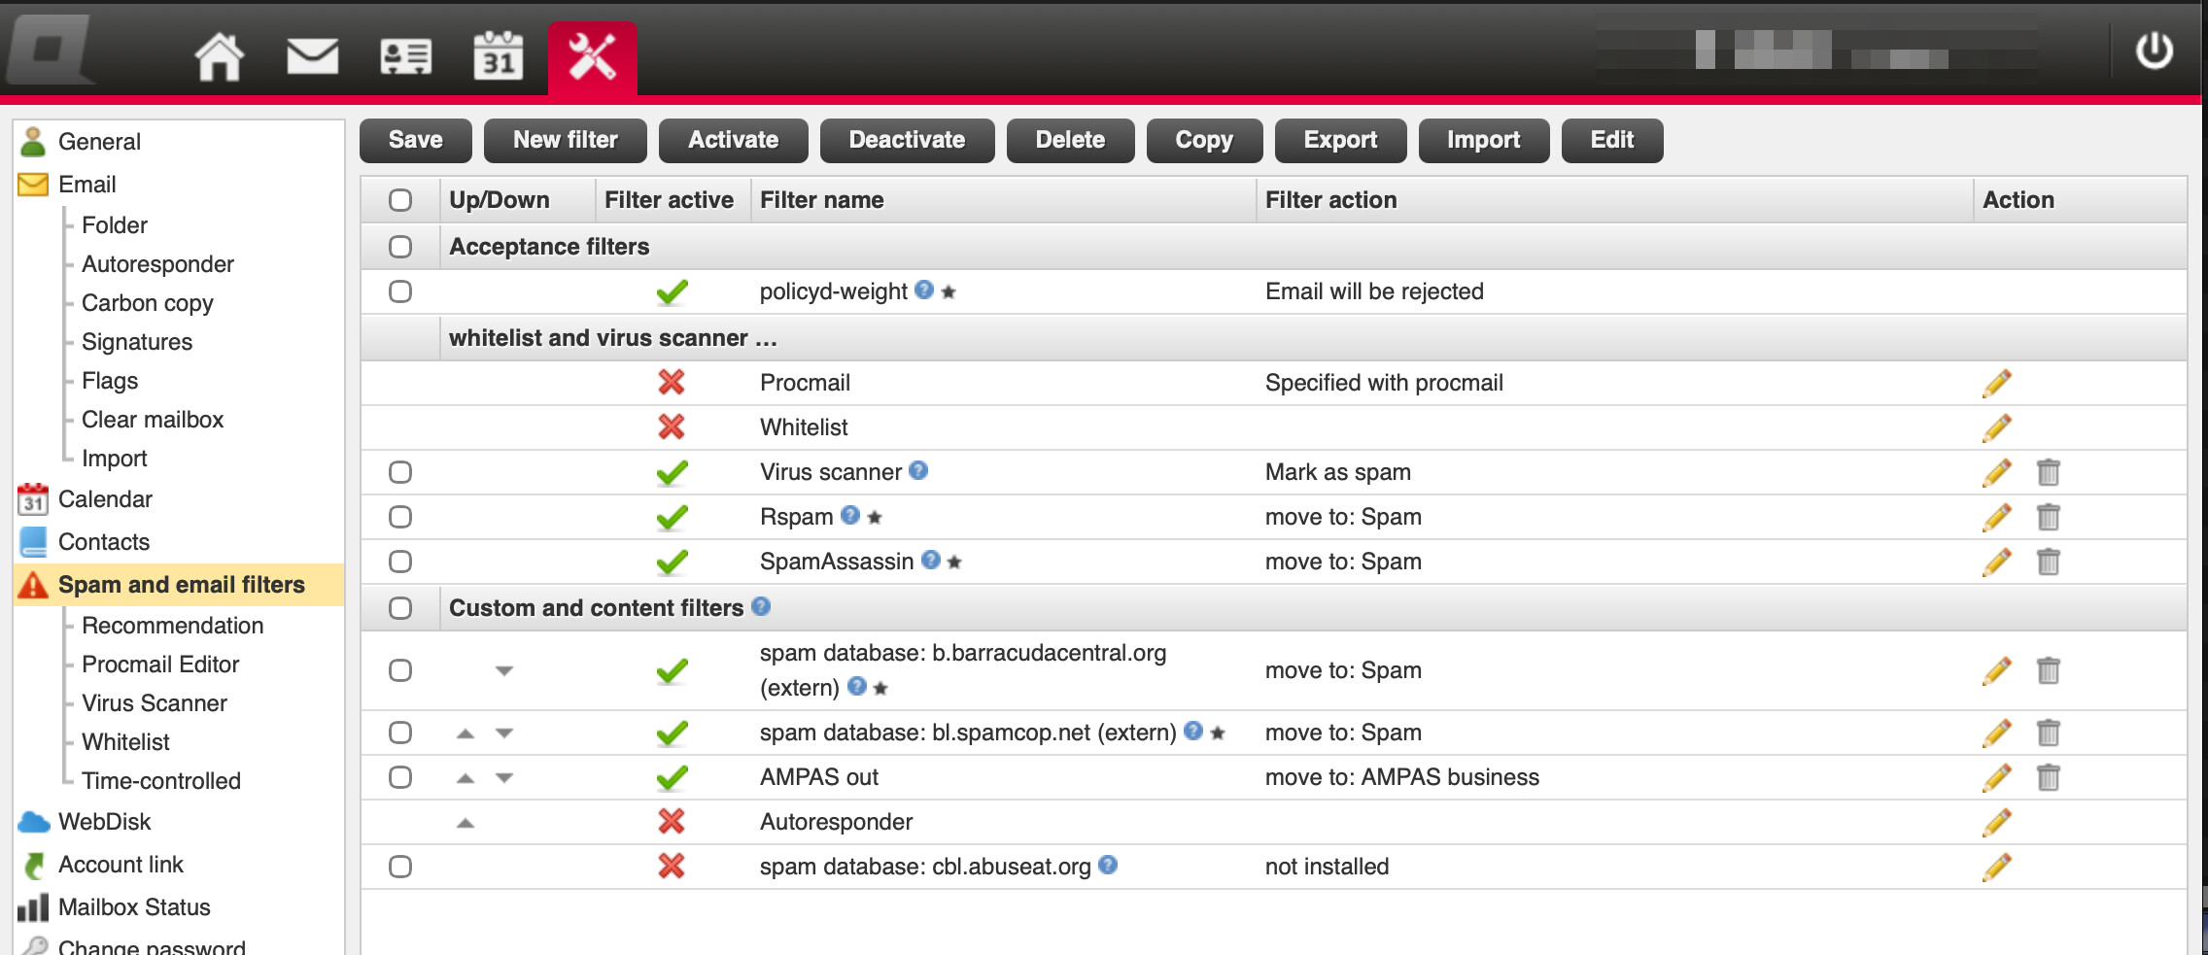The height and width of the screenshot is (955, 2208).
Task: Select all filters with header checkbox
Action: (x=400, y=200)
